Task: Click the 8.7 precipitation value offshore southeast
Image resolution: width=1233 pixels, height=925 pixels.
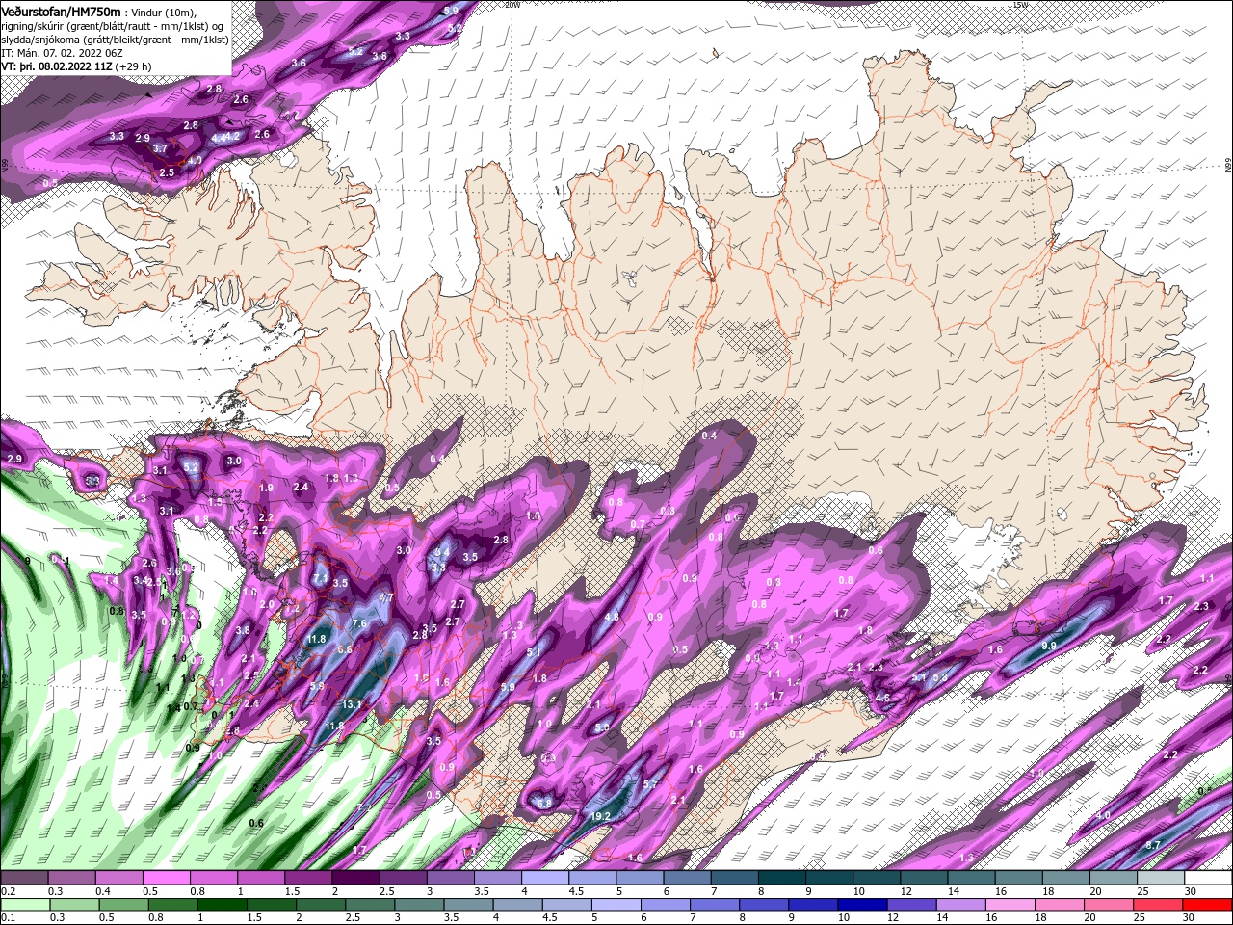Action: point(1153,845)
